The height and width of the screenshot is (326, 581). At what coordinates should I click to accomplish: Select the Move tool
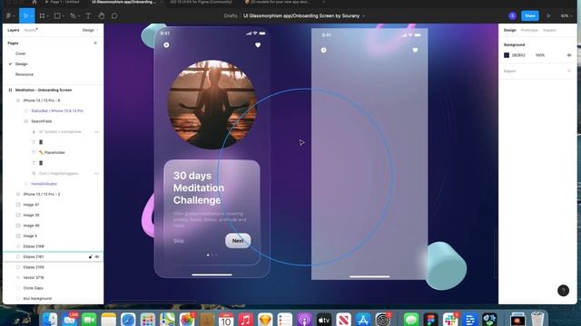[x=25, y=16]
